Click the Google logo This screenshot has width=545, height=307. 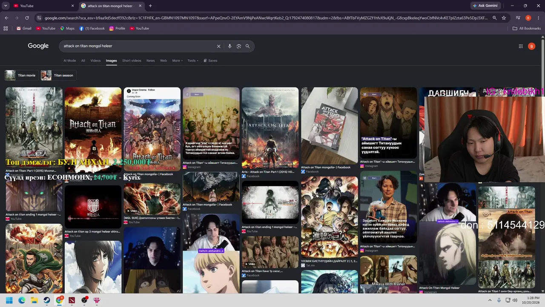click(38, 46)
